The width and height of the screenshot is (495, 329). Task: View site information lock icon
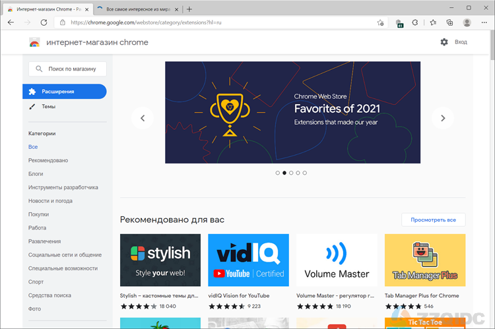click(63, 22)
